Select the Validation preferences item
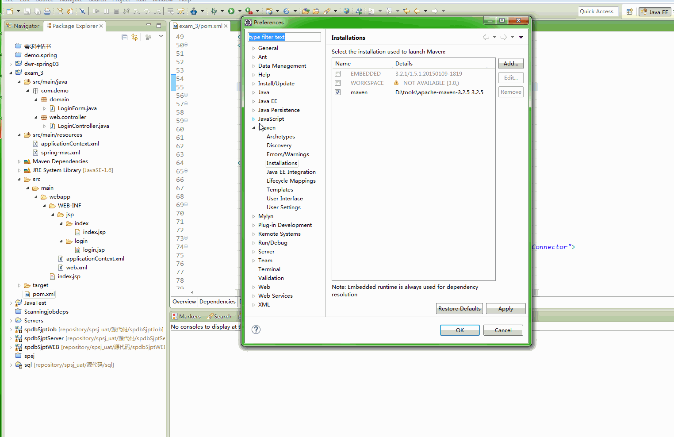Image resolution: width=674 pixels, height=437 pixels. [271, 278]
